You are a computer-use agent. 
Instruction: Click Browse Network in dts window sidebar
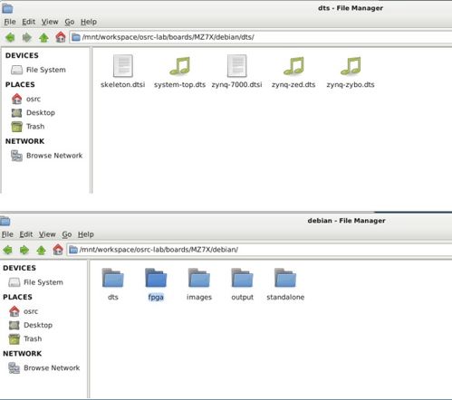click(x=46, y=156)
